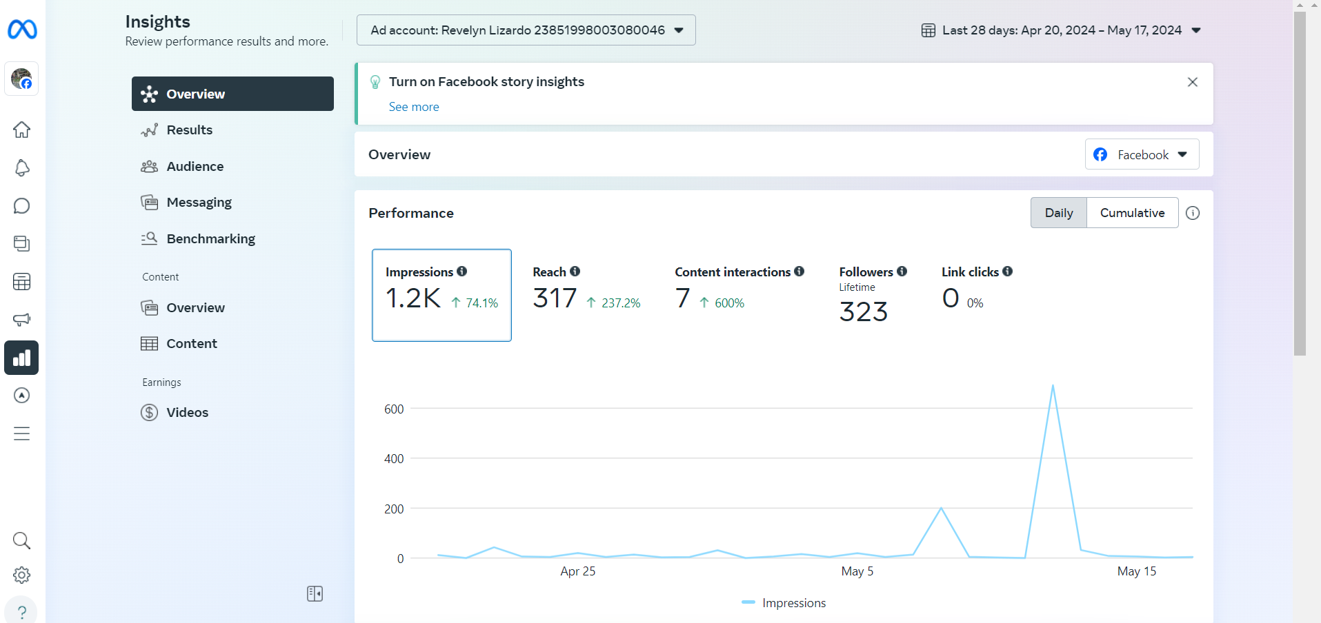This screenshot has width=1321, height=623.
Task: Click the Search magnifier icon
Action: [x=22, y=541]
